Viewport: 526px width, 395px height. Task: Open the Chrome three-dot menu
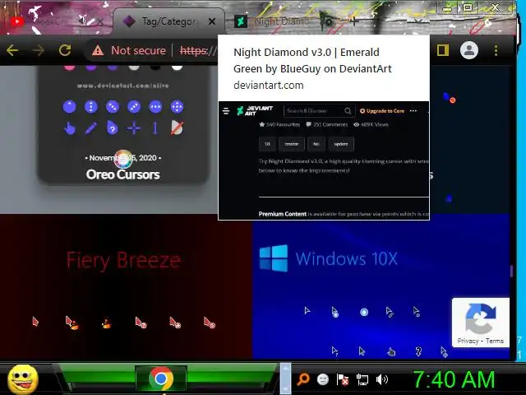pyautogui.click(x=496, y=50)
